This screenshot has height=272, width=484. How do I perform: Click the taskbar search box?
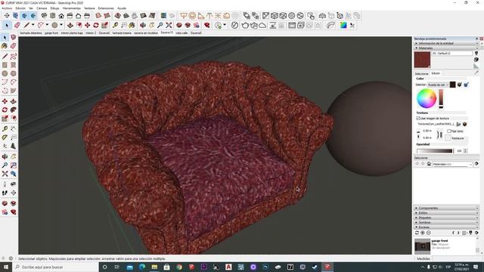point(55,267)
